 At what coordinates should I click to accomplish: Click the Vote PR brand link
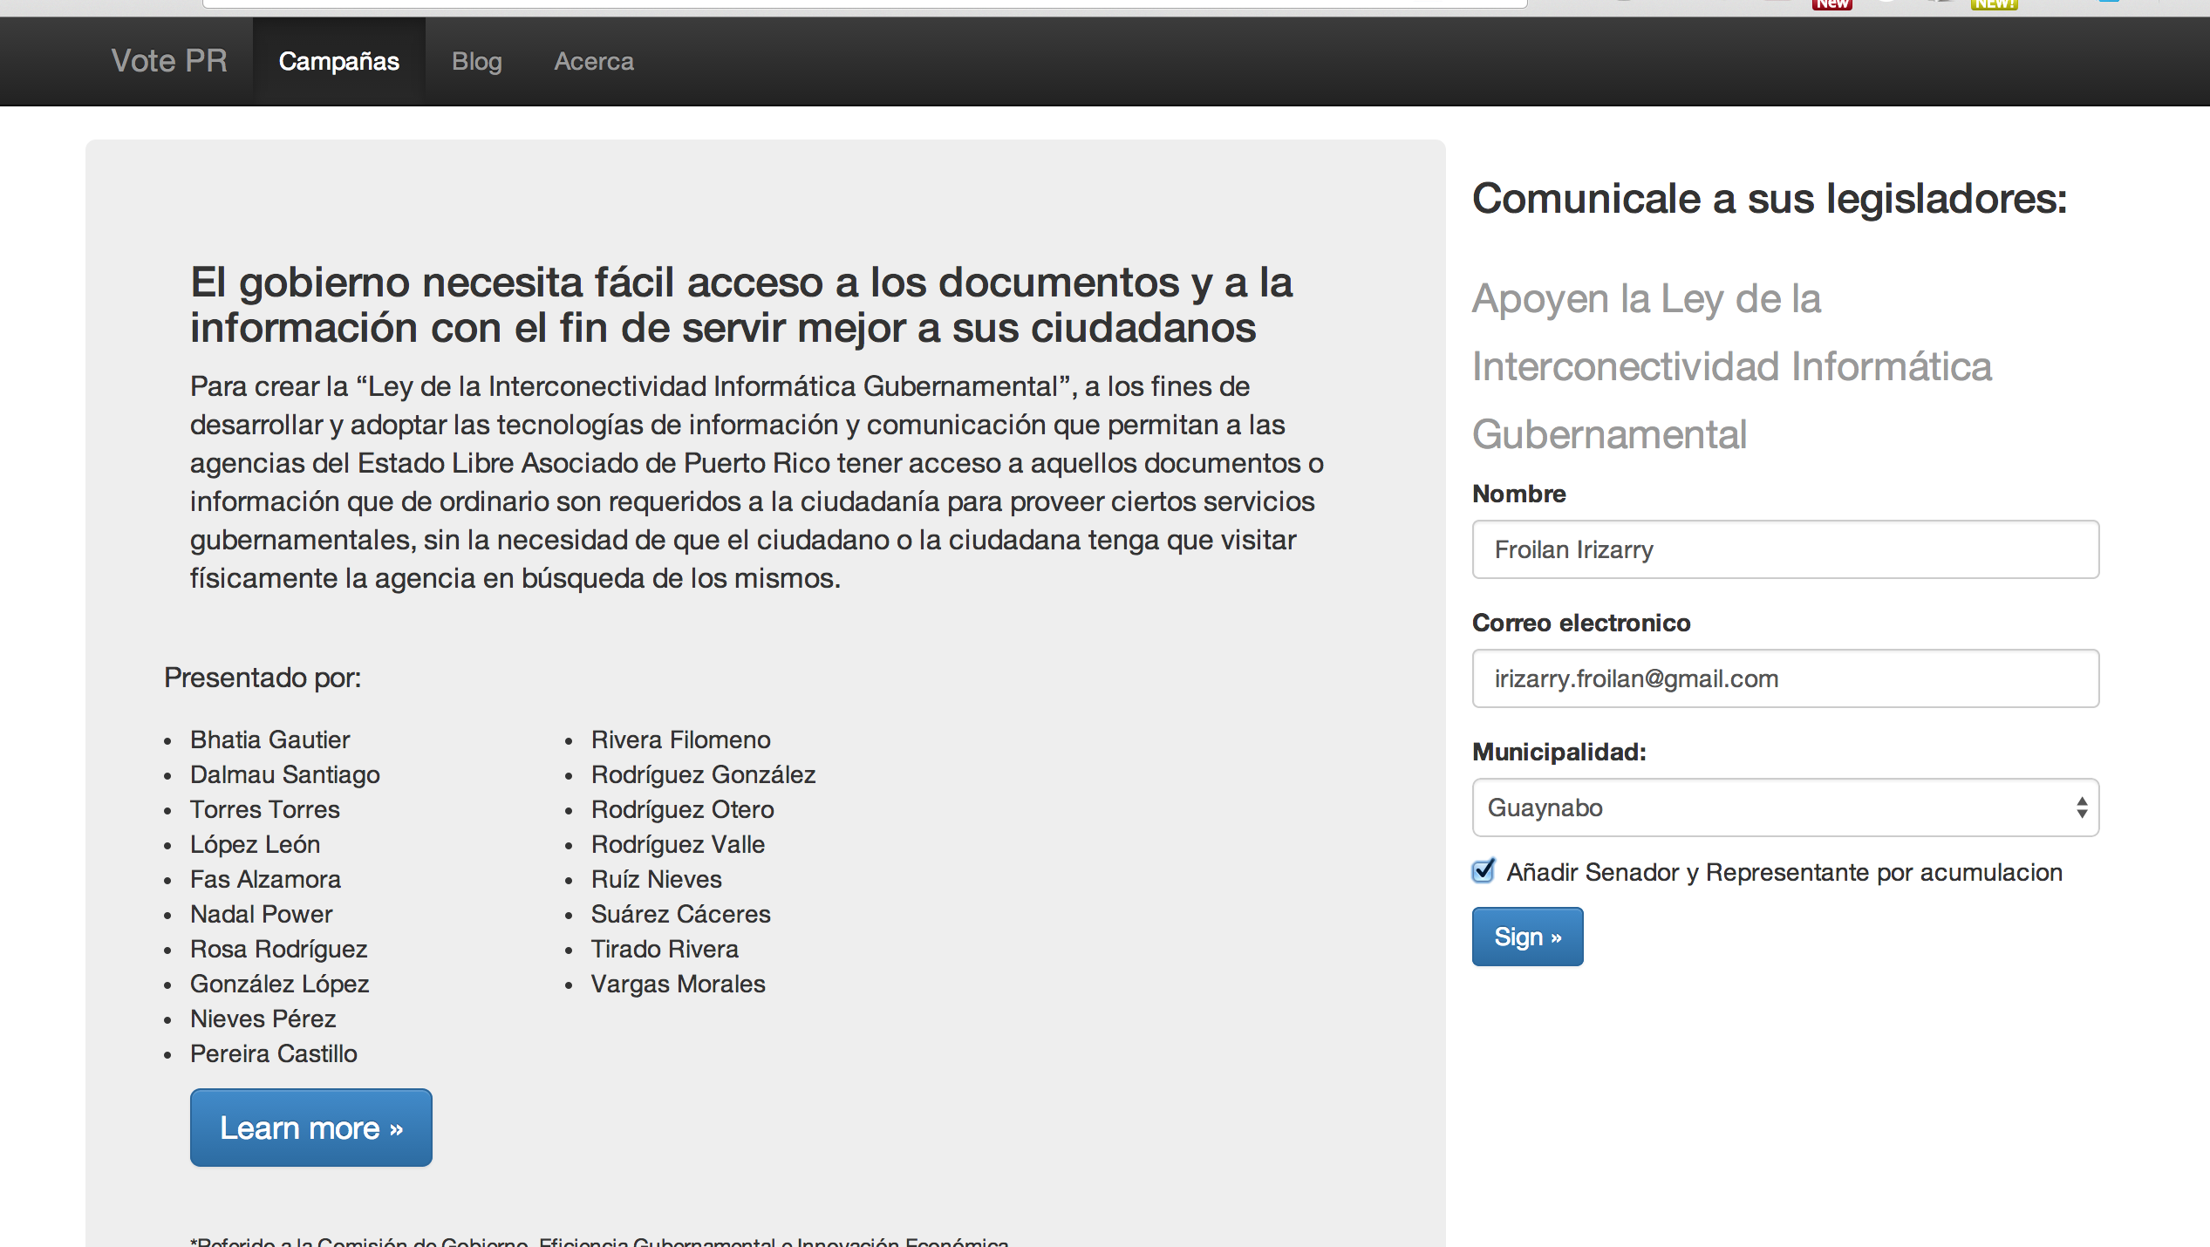pos(169,61)
